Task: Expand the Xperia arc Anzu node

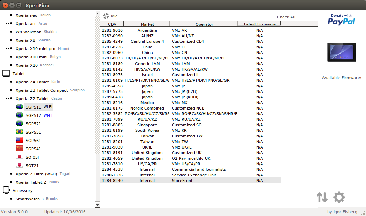Action: click(x=11, y=24)
